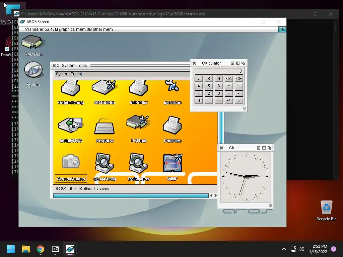
Task: Click the Clock window depth gadget
Action: [x=269, y=148]
